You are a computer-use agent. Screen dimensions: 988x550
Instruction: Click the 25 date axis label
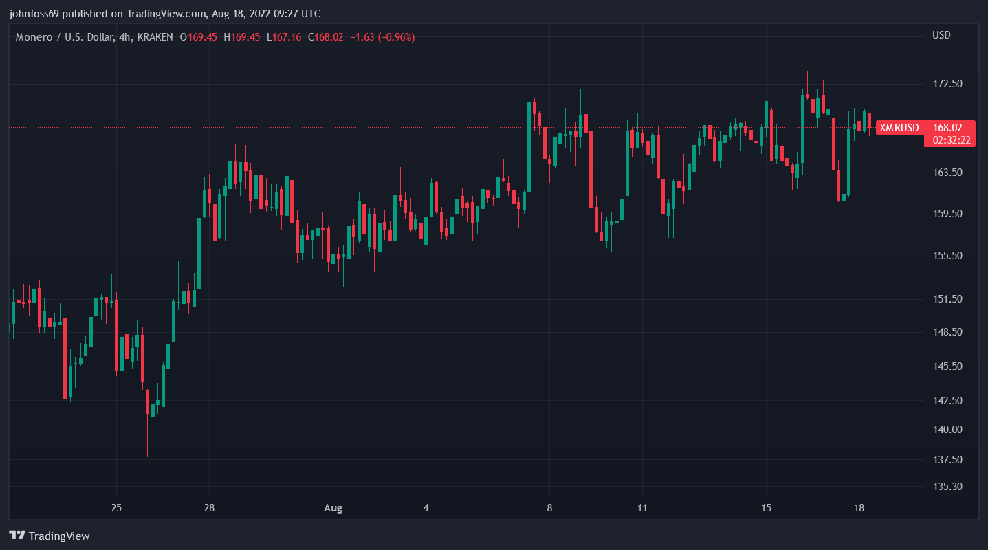tap(116, 508)
